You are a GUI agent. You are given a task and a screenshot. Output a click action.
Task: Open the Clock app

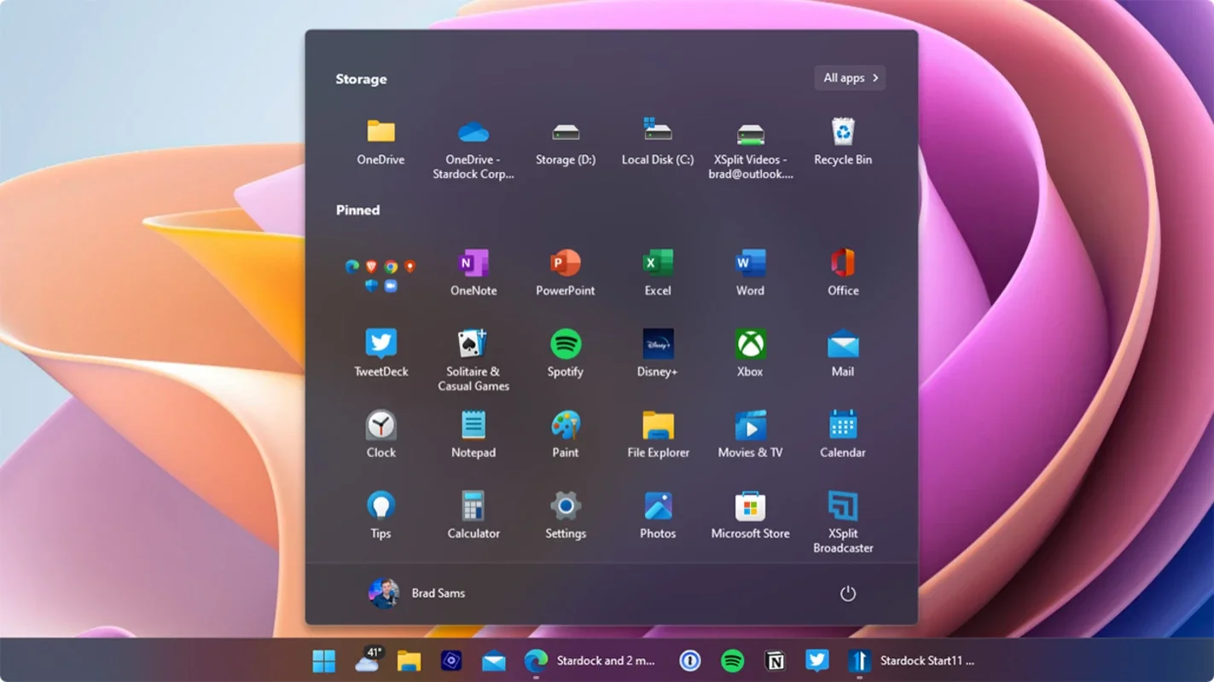(x=380, y=435)
